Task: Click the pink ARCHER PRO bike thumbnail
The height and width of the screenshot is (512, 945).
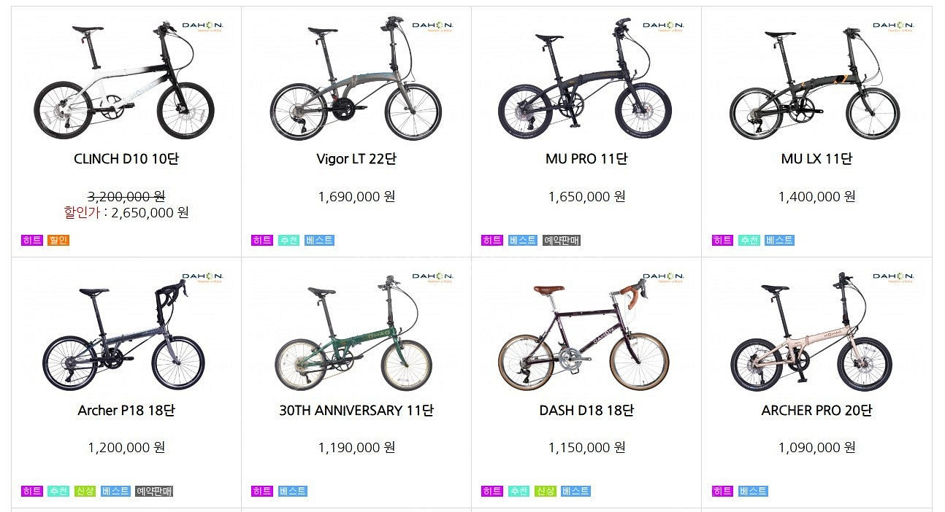Action: coord(814,334)
